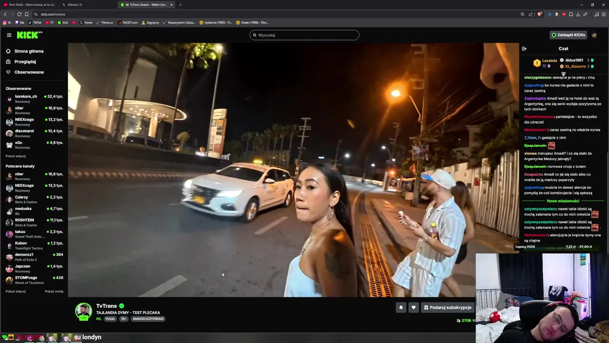Close the TvTrans Stream tab
609x343 pixels.
pyautogui.click(x=171, y=5)
